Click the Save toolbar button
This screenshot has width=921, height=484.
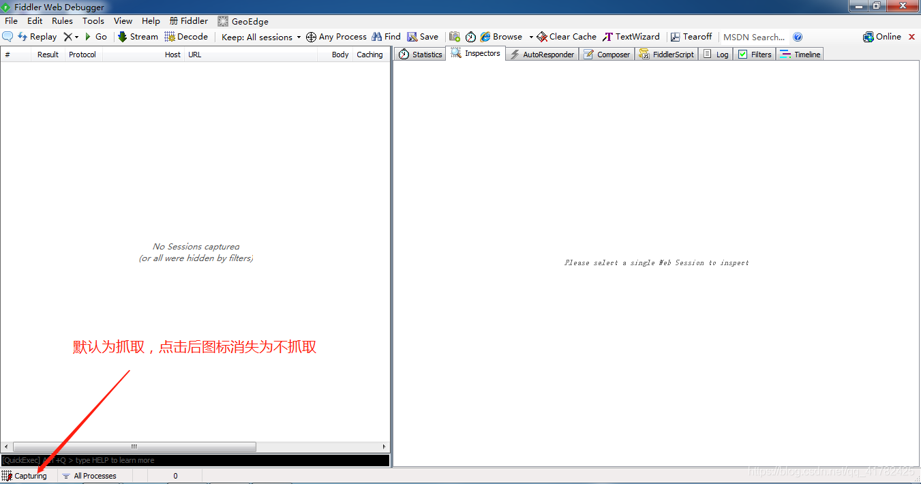click(x=423, y=37)
